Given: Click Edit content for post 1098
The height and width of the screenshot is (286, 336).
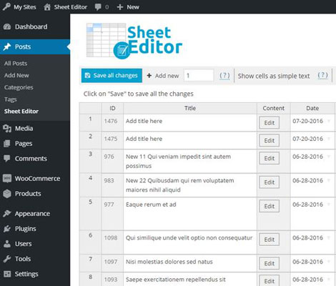Looking at the screenshot, I should click(x=270, y=240).
